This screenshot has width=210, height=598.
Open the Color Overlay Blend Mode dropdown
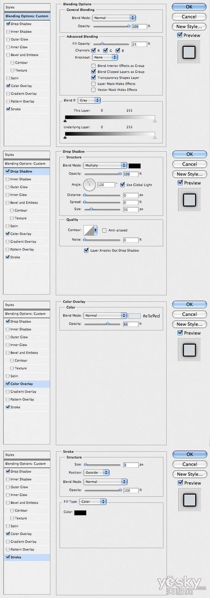point(105,316)
